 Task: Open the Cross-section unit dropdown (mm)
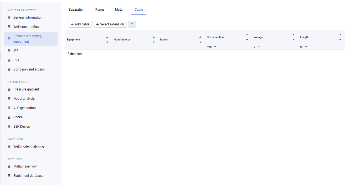[212, 47]
